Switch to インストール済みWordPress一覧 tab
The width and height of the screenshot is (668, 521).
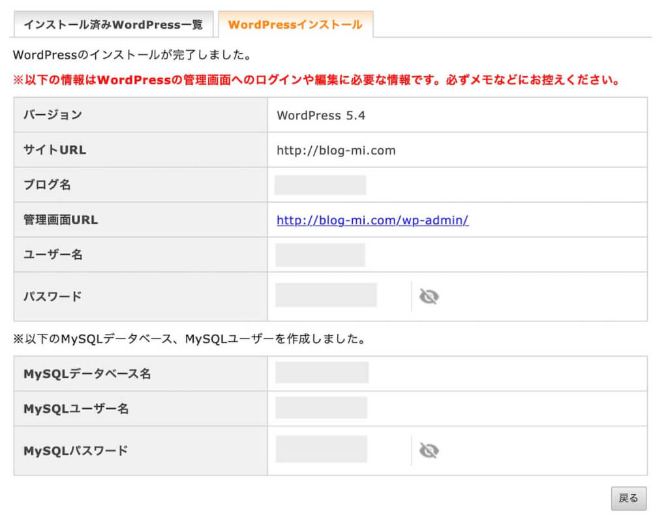click(114, 25)
